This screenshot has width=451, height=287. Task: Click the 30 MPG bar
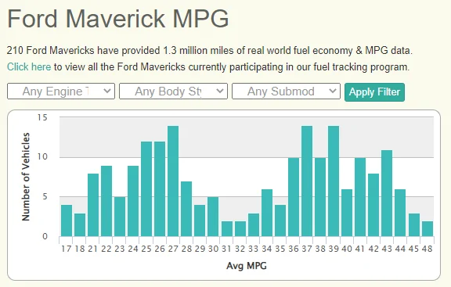(213, 217)
